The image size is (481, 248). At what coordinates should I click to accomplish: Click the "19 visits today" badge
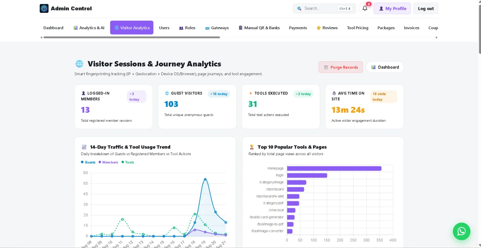point(383,97)
